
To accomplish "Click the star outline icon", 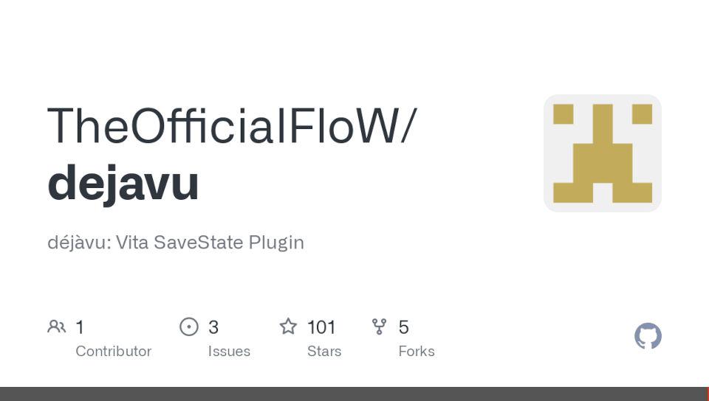I will [x=288, y=327].
